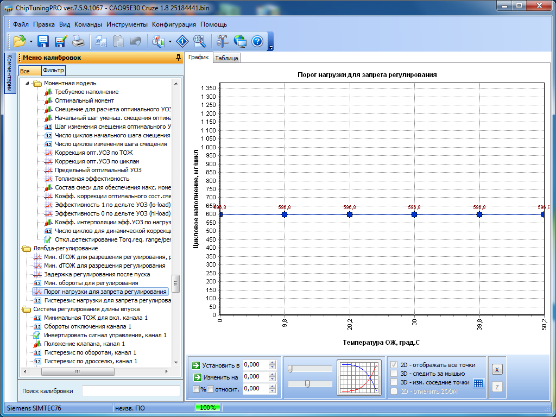This screenshot has width=556, height=417.
Task: Open settings via hammer and wrench icon
Action: [x=223, y=41]
